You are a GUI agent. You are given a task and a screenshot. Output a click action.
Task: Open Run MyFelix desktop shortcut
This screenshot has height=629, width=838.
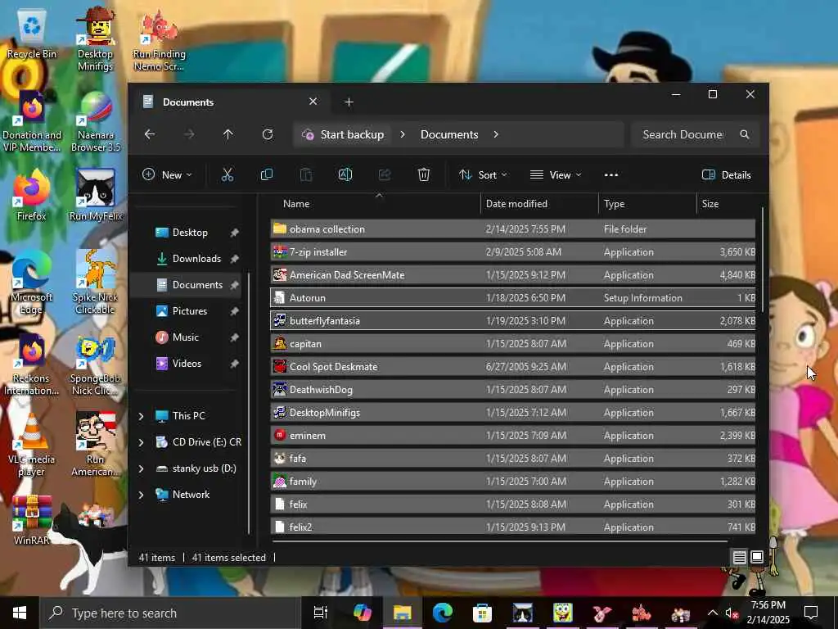[x=96, y=195]
